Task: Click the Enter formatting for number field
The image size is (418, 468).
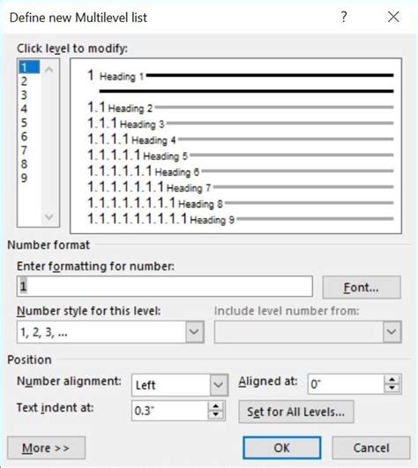Action: 165,286
